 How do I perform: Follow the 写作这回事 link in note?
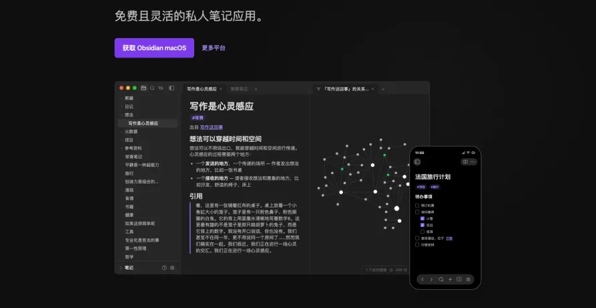pyautogui.click(x=212, y=127)
